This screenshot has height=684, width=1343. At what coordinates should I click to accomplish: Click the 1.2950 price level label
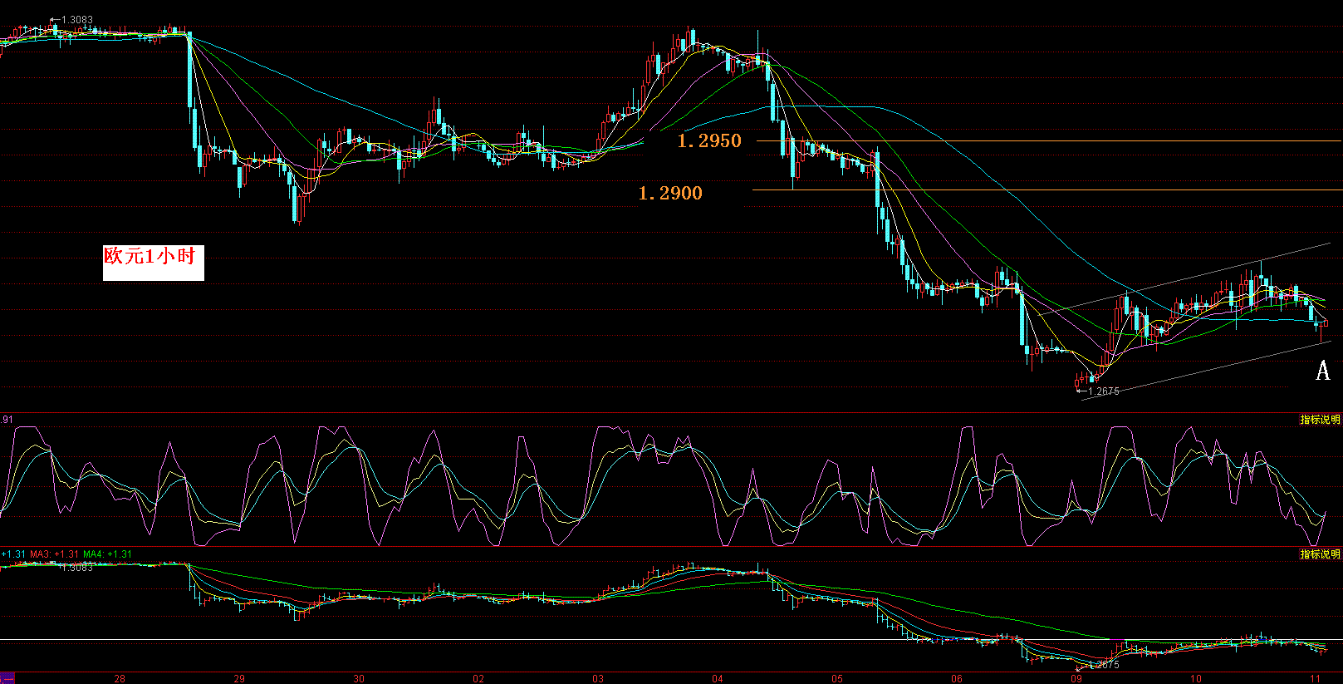click(x=708, y=141)
